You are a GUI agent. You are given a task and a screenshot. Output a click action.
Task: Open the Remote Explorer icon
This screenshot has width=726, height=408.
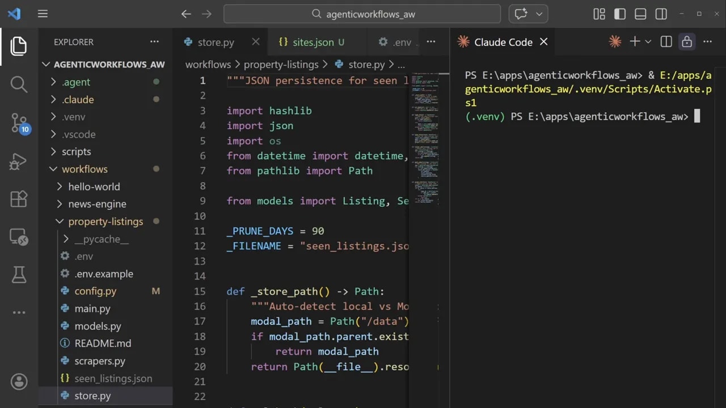[19, 238]
